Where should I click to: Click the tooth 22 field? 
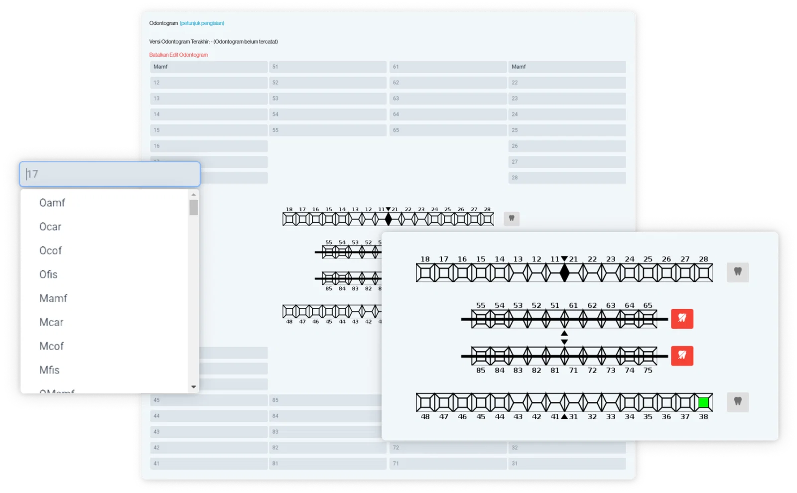(x=567, y=83)
